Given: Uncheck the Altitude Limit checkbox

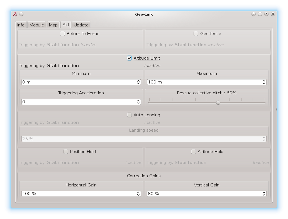Looking at the screenshot, I should tap(130, 58).
